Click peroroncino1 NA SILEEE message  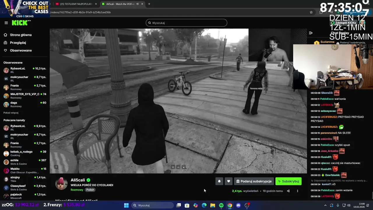click(331, 133)
